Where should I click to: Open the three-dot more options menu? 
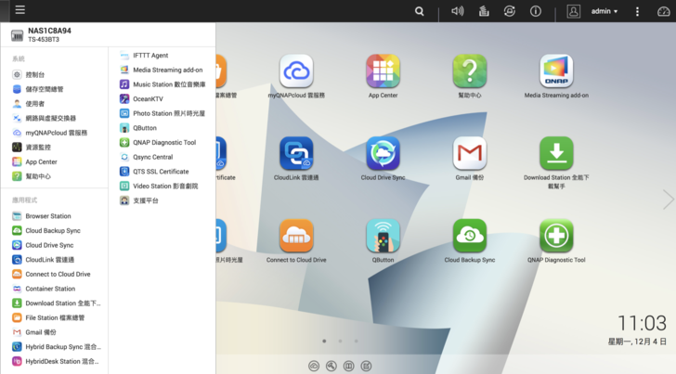pos(637,11)
